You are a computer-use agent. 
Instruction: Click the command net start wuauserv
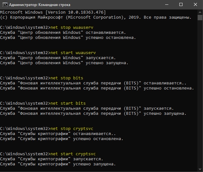pyautogui.click(x=73, y=53)
